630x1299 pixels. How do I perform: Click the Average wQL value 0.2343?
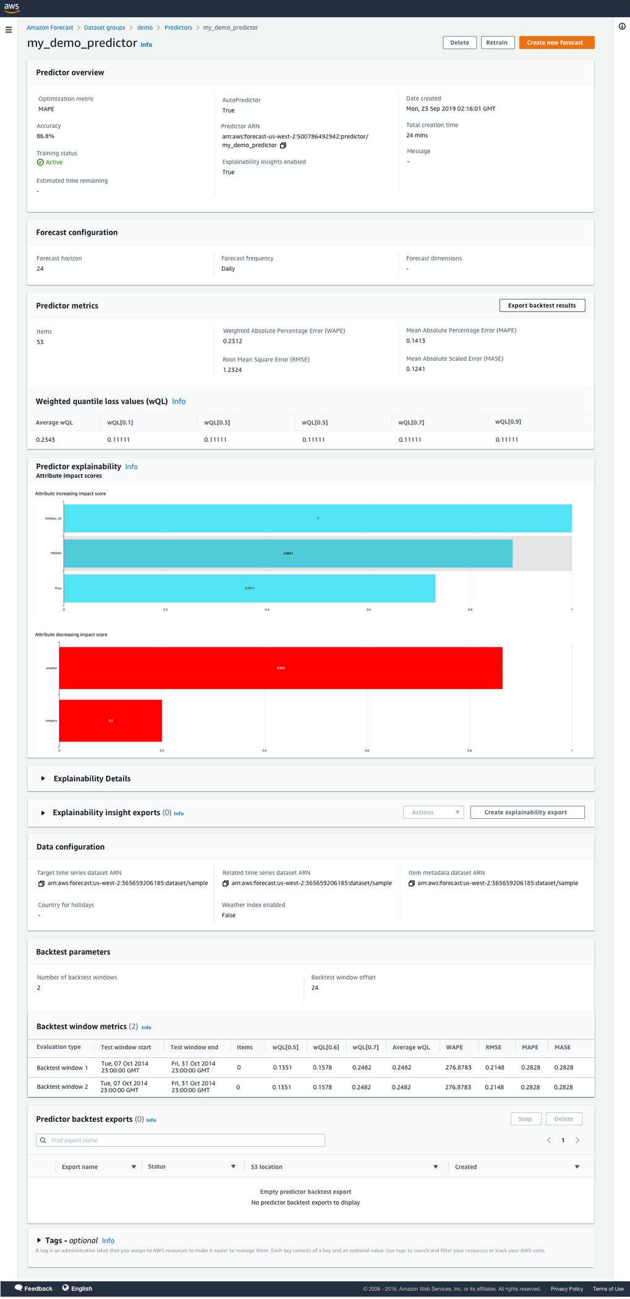[x=45, y=440]
